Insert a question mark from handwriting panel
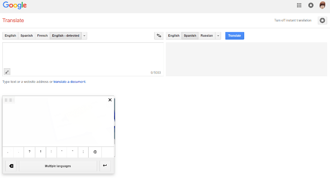 29,152
